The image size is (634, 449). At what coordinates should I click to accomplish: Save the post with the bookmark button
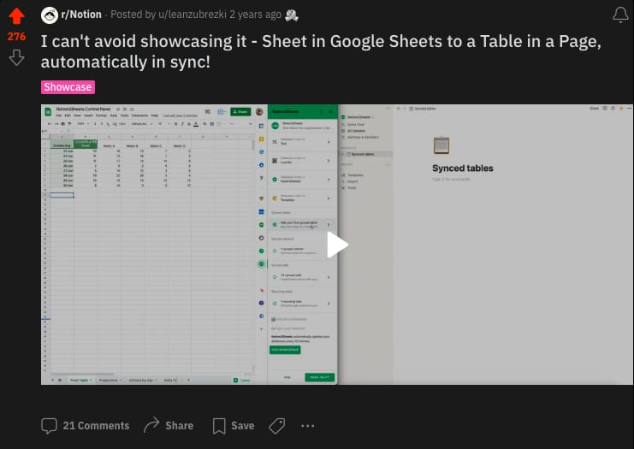[x=234, y=426]
